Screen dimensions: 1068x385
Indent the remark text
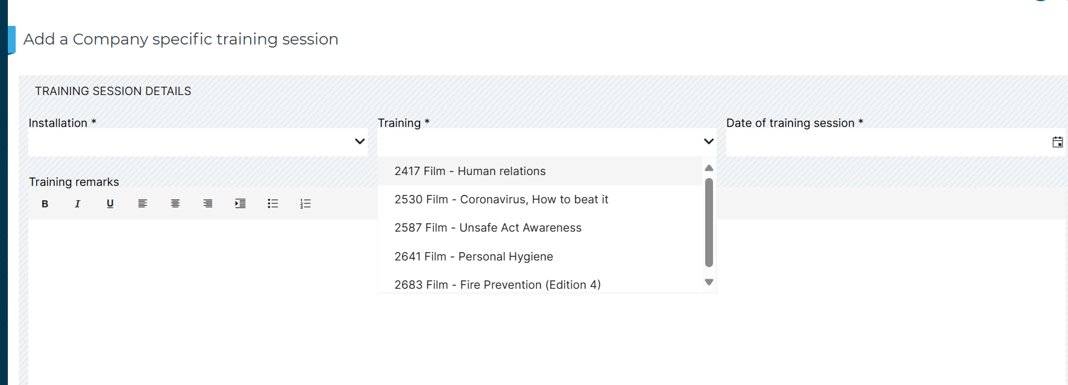pyautogui.click(x=240, y=203)
